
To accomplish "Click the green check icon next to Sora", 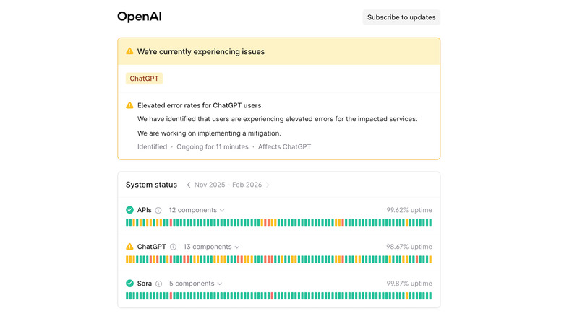I will click(x=129, y=284).
